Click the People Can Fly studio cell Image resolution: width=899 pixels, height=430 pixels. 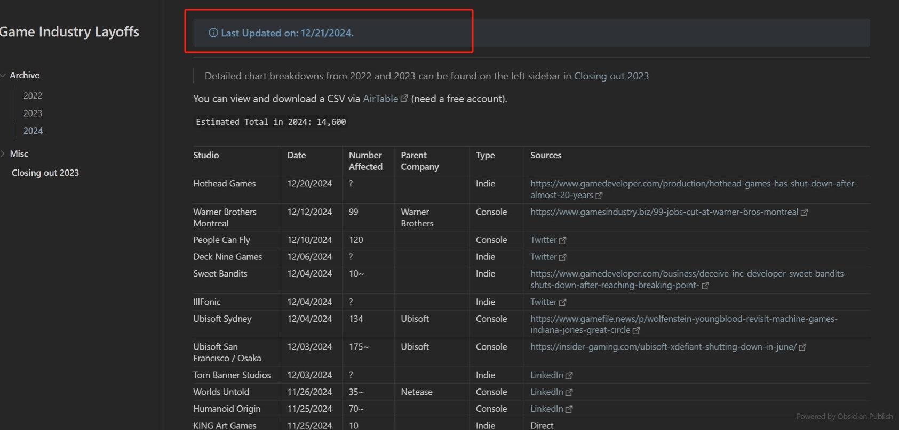click(221, 240)
